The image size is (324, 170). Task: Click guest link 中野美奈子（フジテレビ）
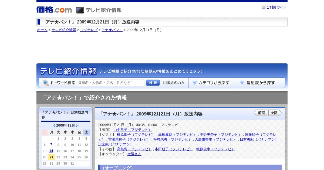(221, 135)
